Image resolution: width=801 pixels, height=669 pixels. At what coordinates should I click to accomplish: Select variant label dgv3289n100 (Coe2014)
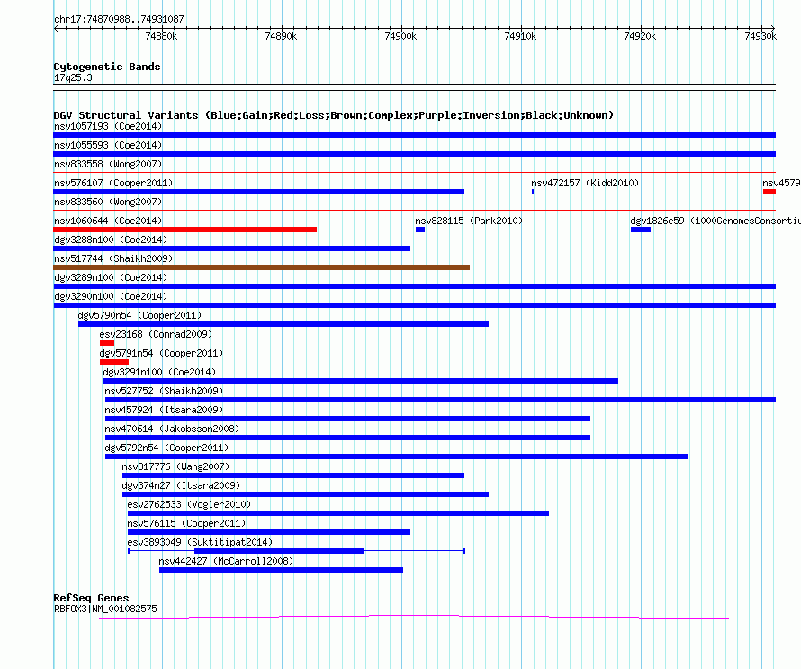click(x=111, y=277)
